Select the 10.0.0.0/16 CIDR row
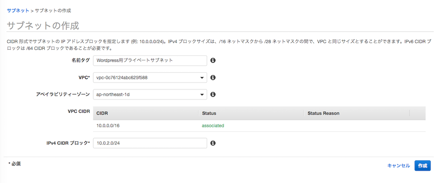Screen dimensions: 437x183 (259, 126)
